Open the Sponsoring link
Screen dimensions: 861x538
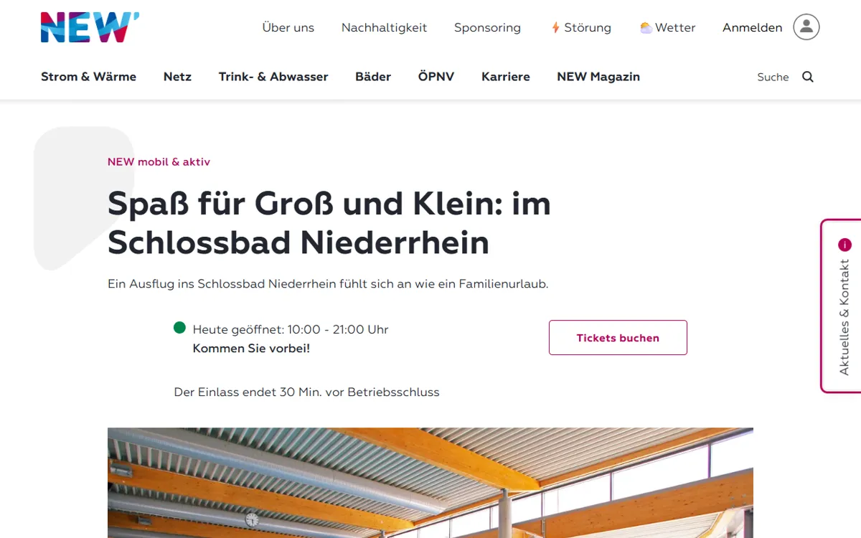(x=487, y=27)
